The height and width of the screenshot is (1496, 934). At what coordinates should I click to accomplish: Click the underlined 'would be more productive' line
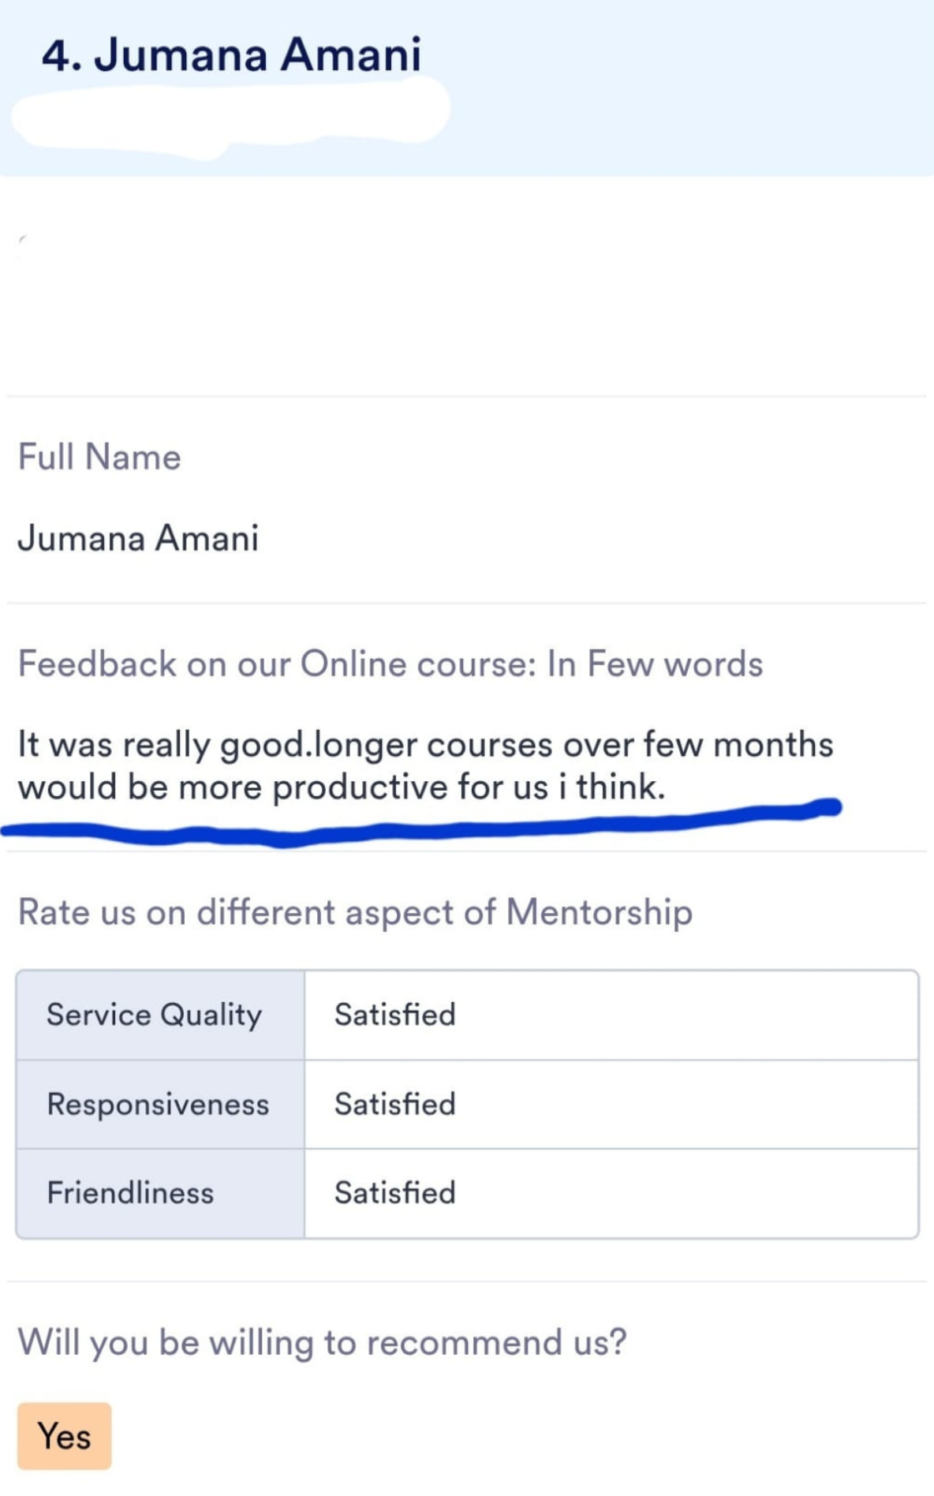(342, 787)
